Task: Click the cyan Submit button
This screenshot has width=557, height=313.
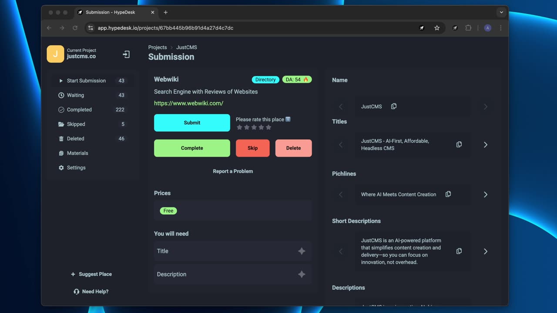Action: pyautogui.click(x=192, y=123)
